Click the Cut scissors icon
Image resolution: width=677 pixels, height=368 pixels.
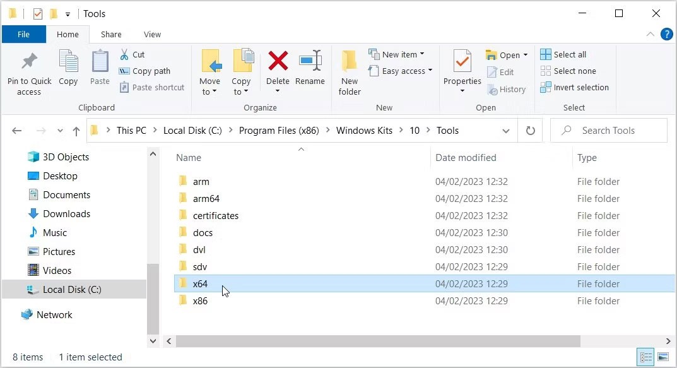(x=124, y=54)
